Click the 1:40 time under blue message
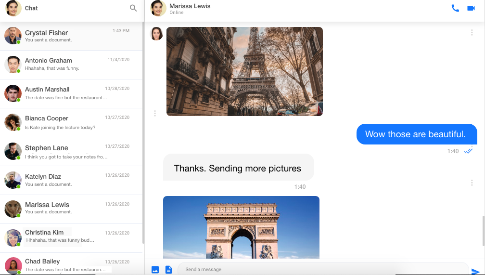This screenshot has height=275, width=485. click(x=453, y=151)
